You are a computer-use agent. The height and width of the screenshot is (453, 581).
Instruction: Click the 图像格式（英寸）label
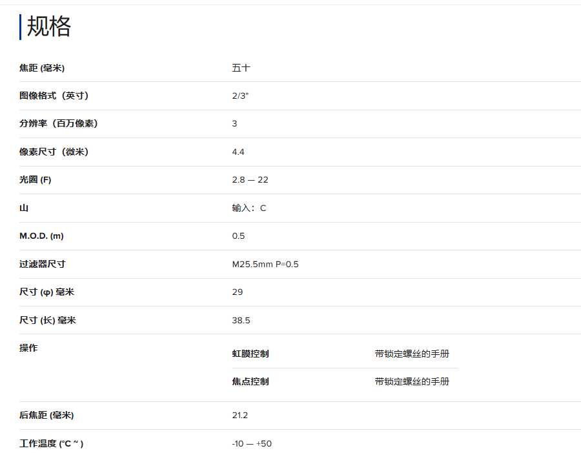(x=54, y=96)
